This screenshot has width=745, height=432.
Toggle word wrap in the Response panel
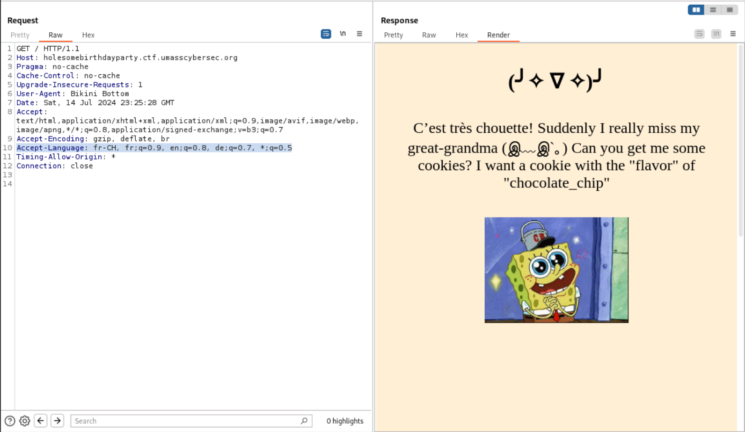tap(699, 34)
